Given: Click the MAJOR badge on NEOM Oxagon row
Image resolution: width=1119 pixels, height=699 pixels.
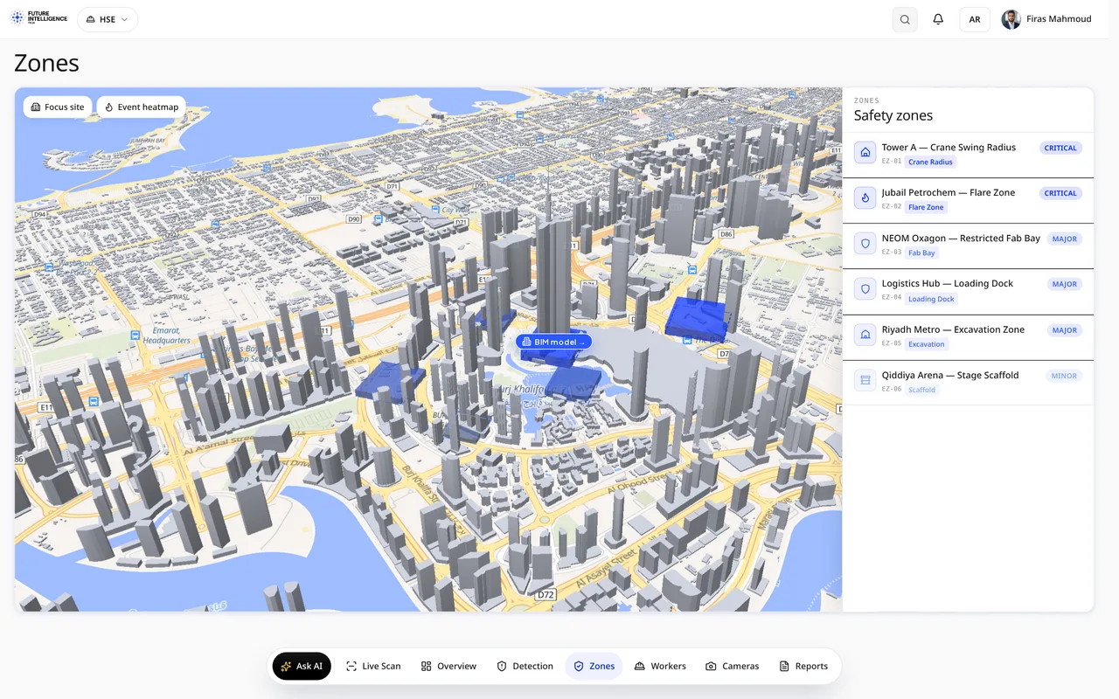Looking at the screenshot, I should click(1065, 239).
